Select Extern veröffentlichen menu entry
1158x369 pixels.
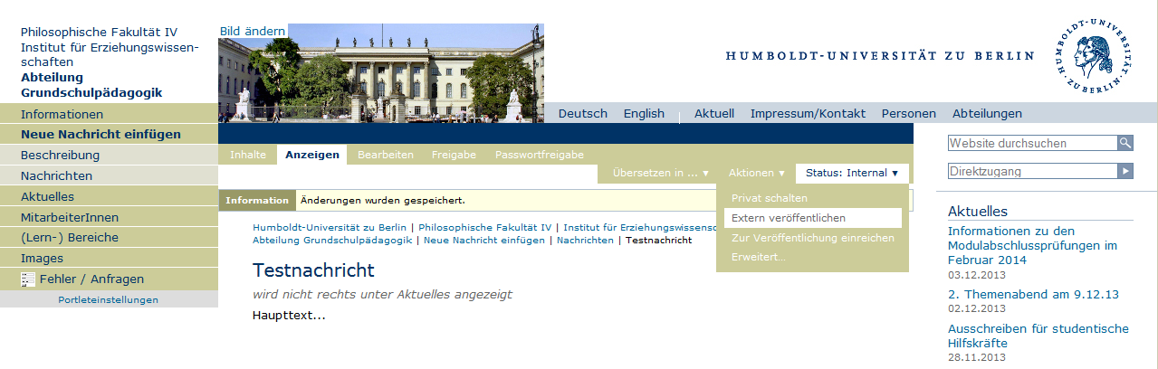[812, 218]
